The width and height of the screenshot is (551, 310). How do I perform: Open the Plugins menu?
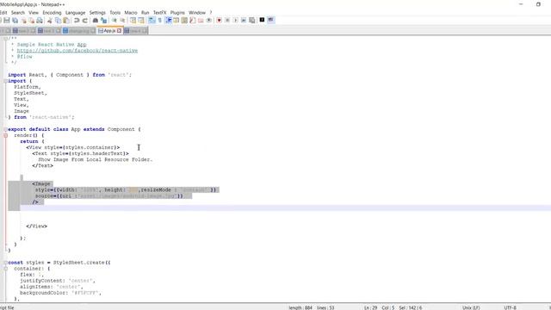pos(177,12)
